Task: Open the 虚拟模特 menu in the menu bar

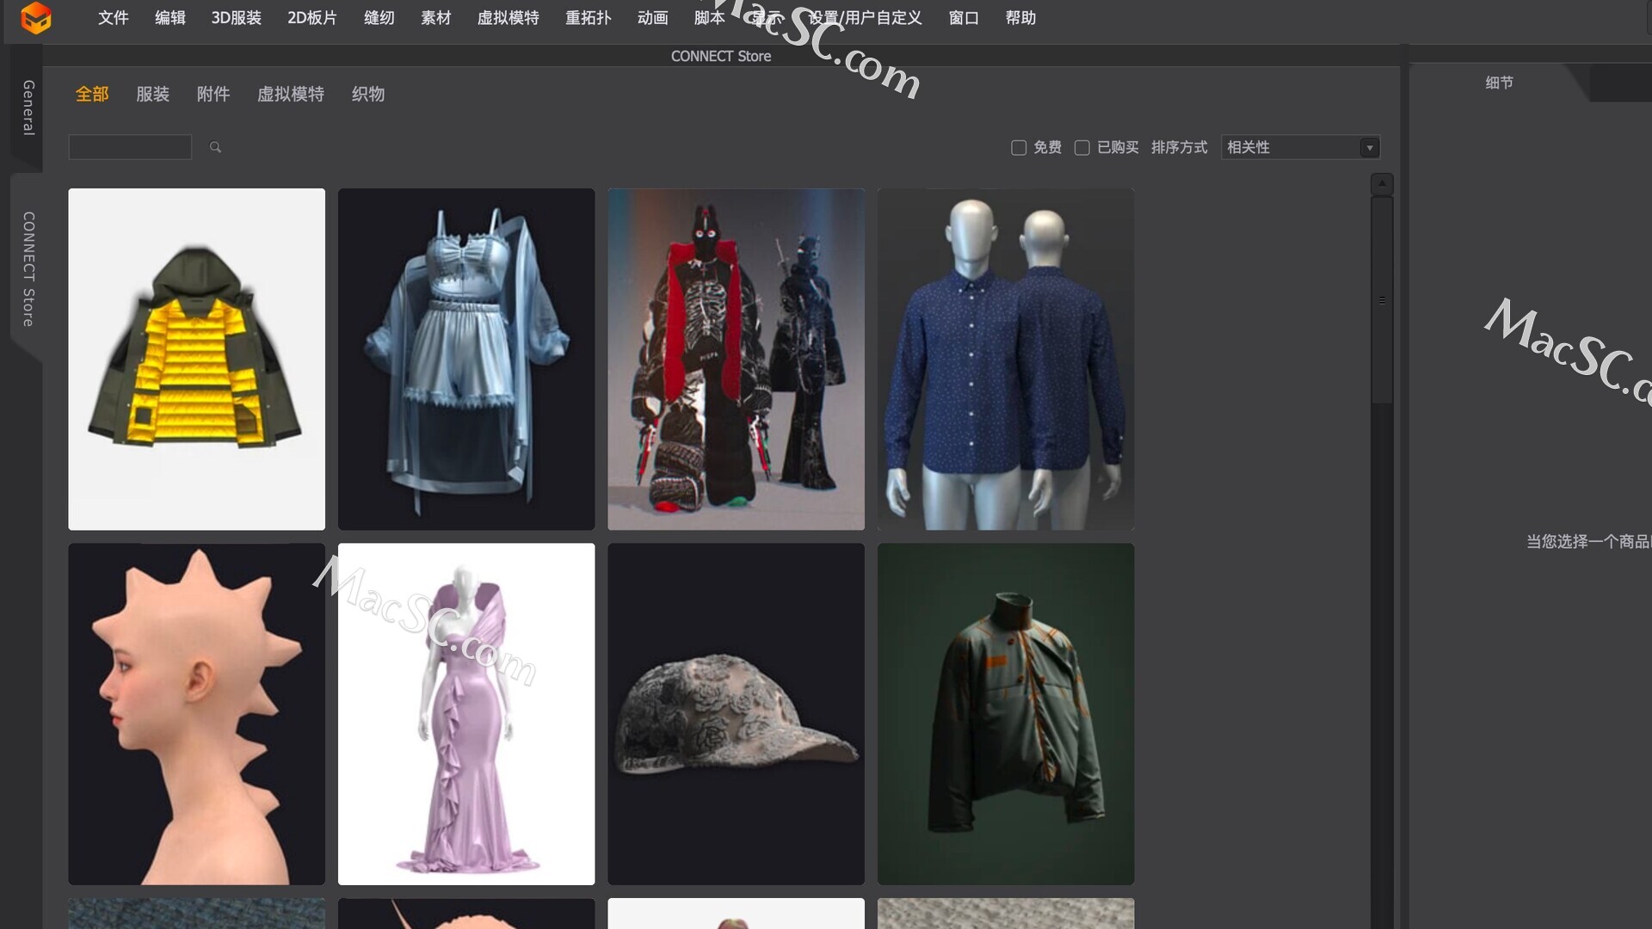Action: [x=508, y=18]
